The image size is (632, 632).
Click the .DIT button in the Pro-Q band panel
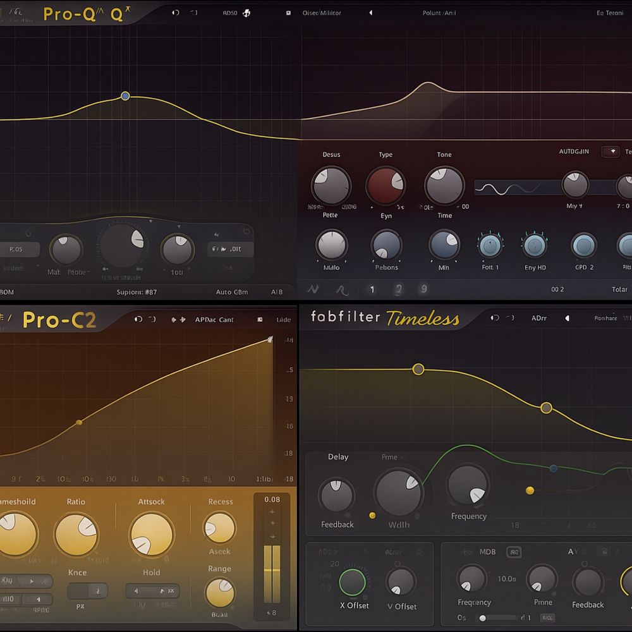[231, 249]
